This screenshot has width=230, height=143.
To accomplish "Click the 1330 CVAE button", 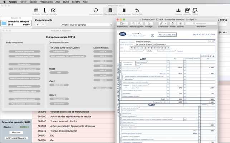I will (x=59, y=85).
